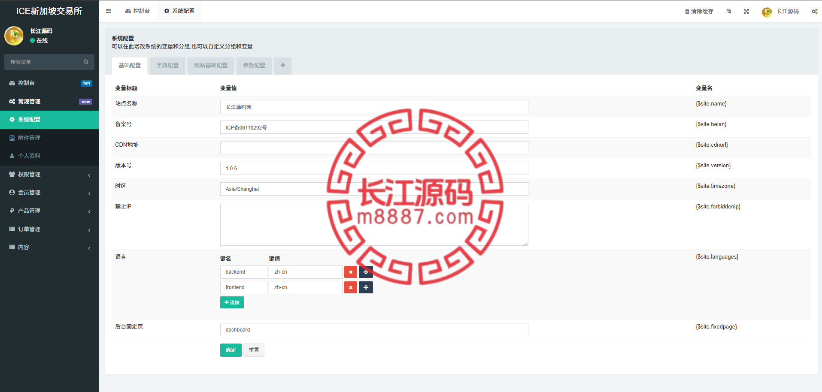The height and width of the screenshot is (392, 822).
Task: Toggle the sidebar hamburger menu icon
Action: point(108,11)
